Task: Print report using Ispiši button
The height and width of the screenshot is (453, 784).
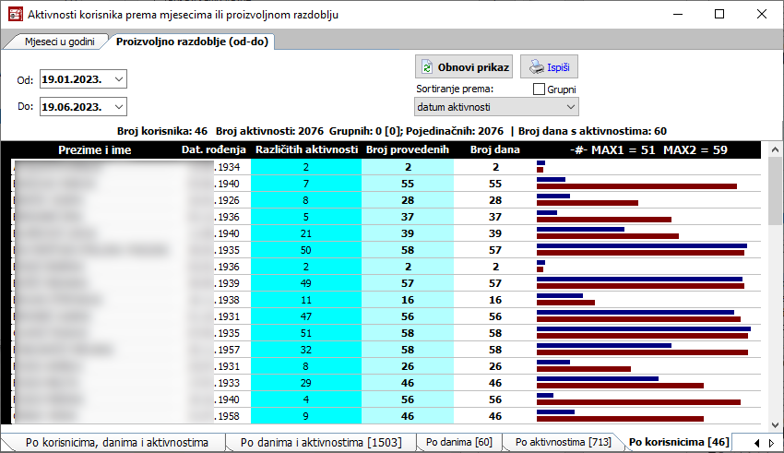Action: [549, 66]
